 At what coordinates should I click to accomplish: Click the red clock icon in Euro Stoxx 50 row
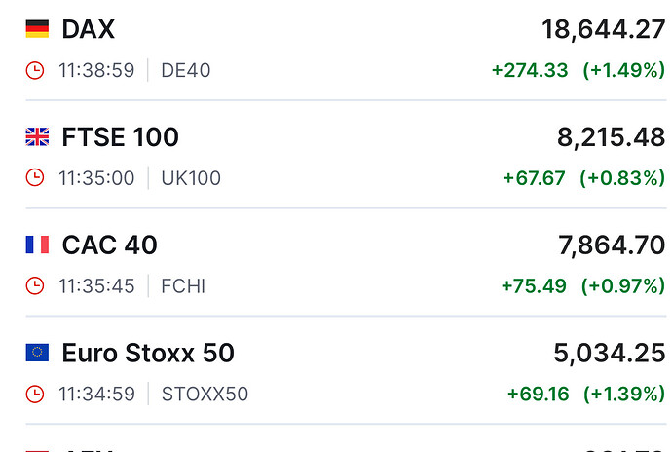pos(34,395)
